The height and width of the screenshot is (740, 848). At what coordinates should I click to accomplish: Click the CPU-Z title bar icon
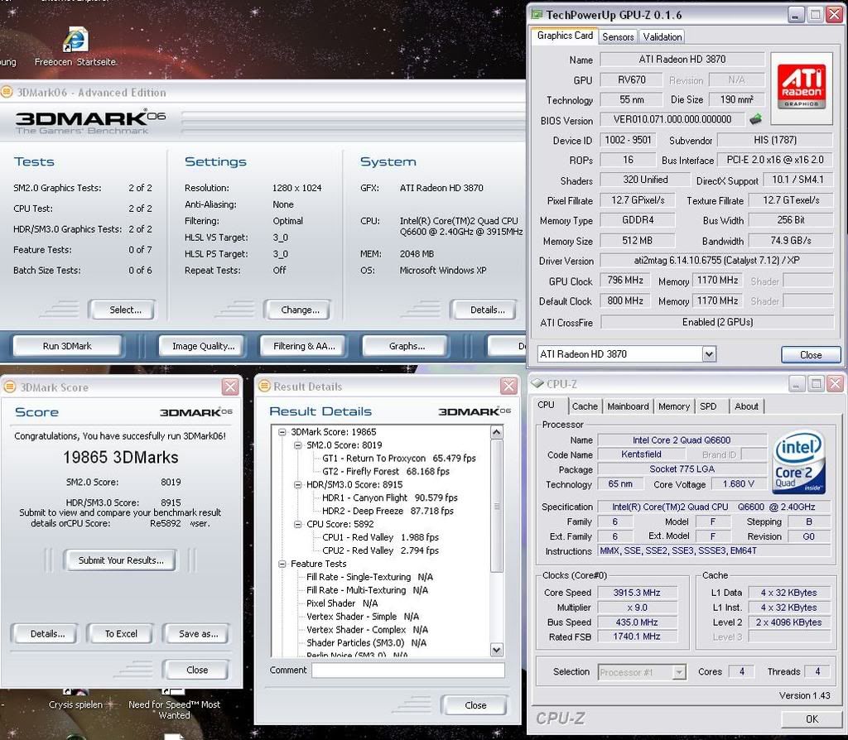click(537, 383)
